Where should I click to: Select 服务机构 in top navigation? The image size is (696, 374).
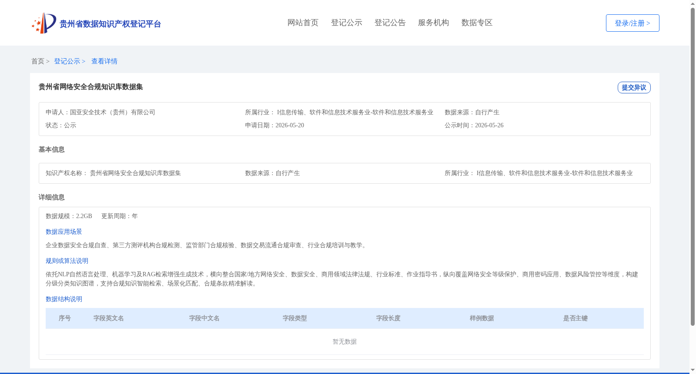(433, 23)
